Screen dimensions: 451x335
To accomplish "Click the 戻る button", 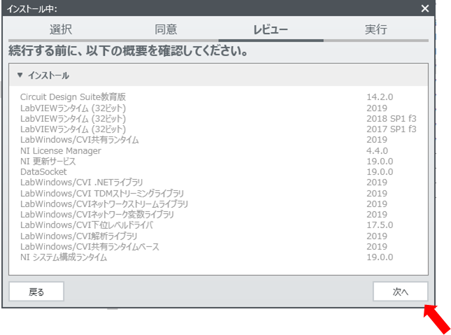I will click(36, 292).
